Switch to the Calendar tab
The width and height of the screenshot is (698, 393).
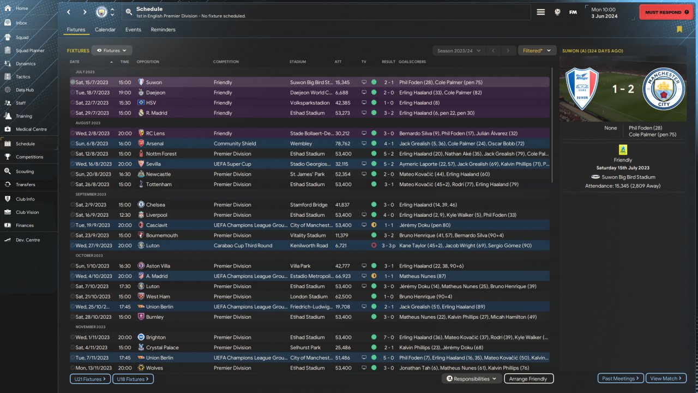105,29
